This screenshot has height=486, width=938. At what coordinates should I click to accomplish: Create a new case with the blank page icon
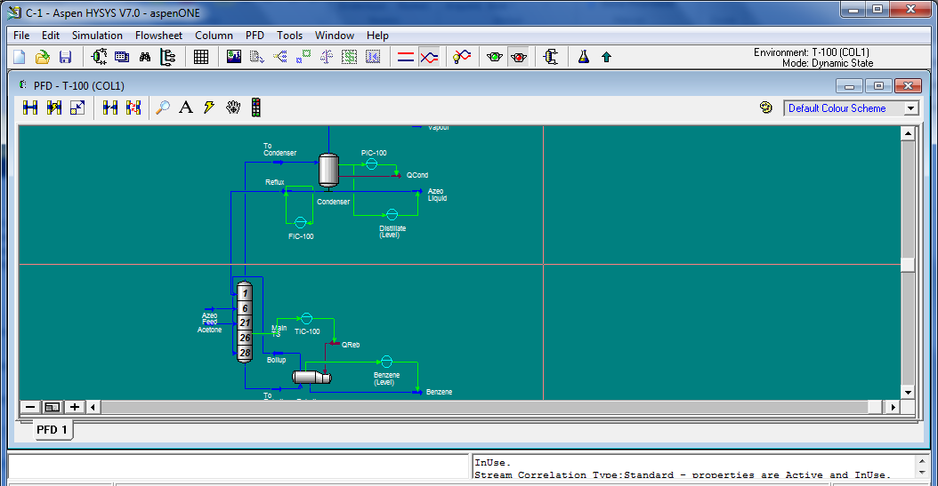[x=20, y=57]
